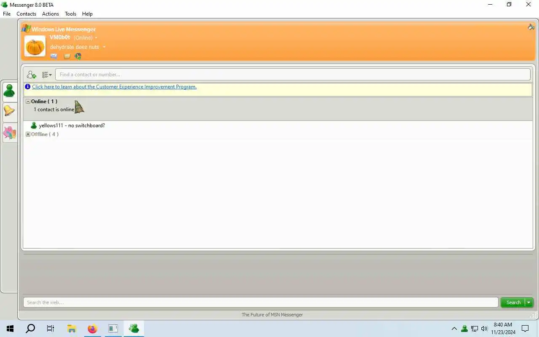Click 'The Future of MSN Messenger' footer text
539x337 pixels.
tap(272, 315)
